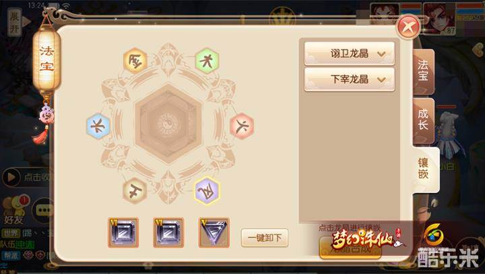
Task: Click the 一键卸下 button
Action: pyautogui.click(x=265, y=238)
